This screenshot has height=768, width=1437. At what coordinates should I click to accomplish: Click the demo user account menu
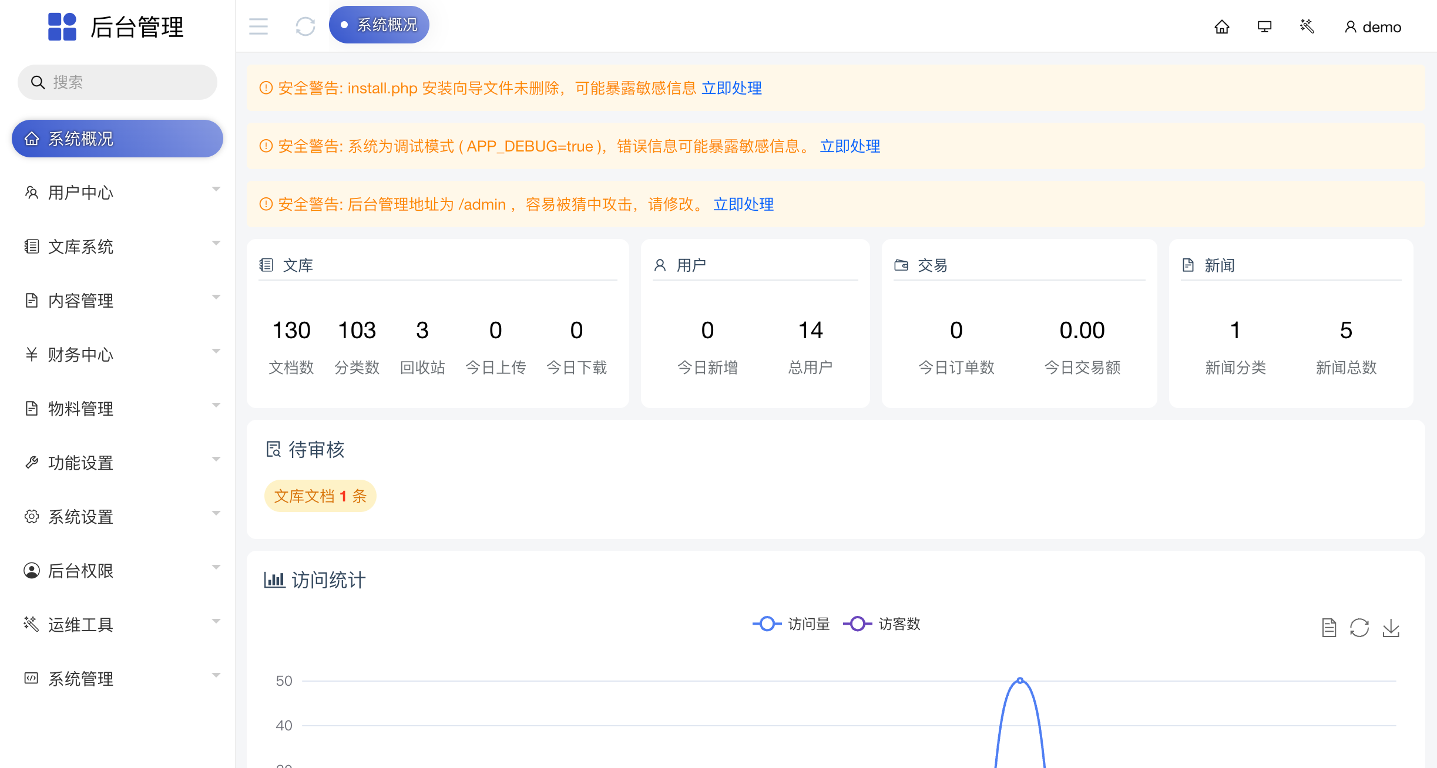(x=1372, y=26)
